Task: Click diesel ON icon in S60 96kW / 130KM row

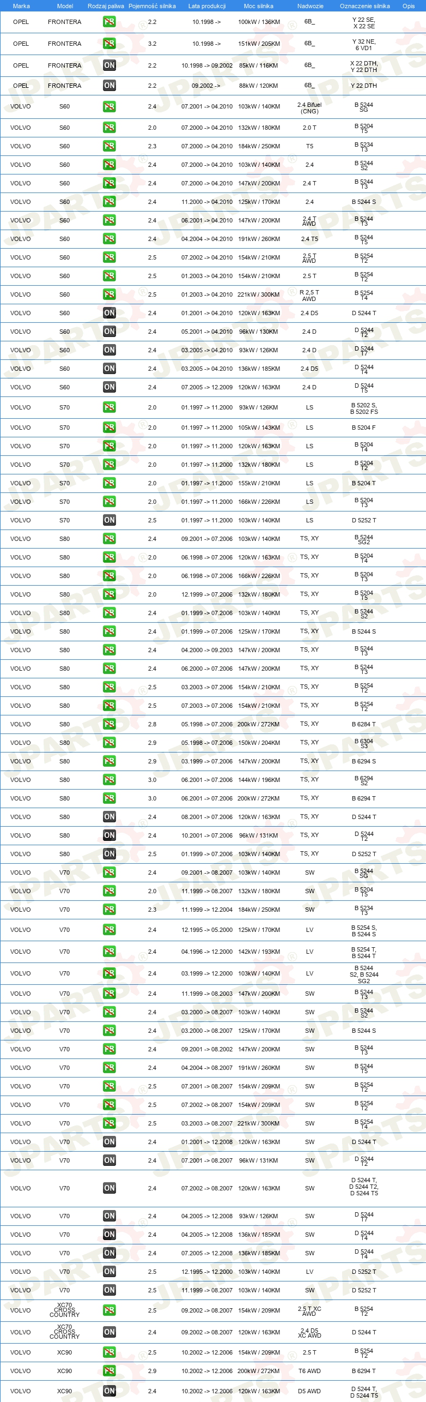Action: pyautogui.click(x=109, y=332)
